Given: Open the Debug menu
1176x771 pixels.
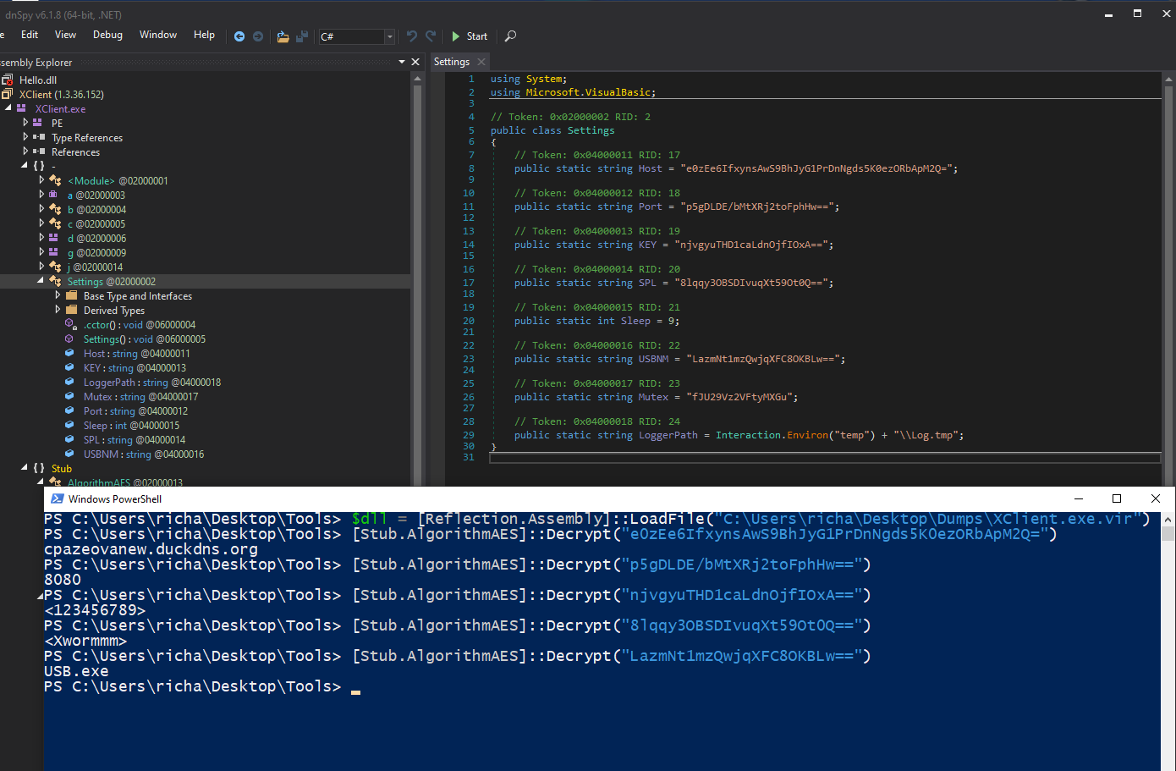Looking at the screenshot, I should click(107, 35).
